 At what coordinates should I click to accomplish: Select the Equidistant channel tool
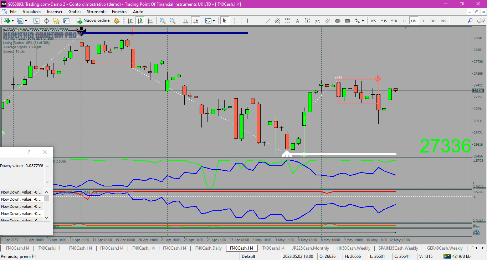tap(278, 21)
